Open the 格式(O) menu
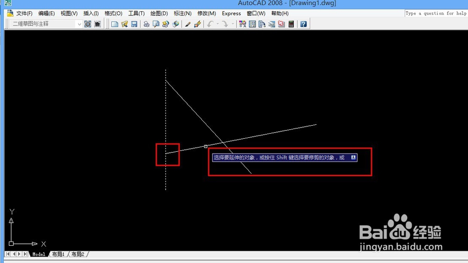The height and width of the screenshot is (263, 468). point(113,14)
